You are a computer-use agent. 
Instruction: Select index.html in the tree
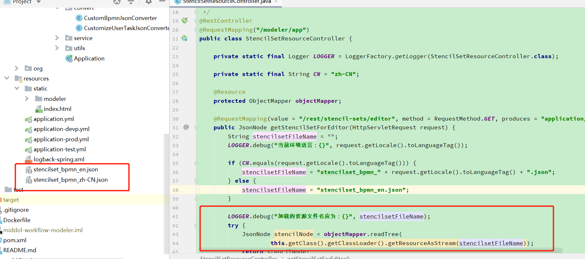click(58, 109)
